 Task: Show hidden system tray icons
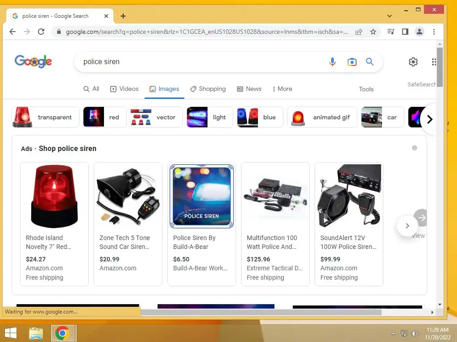click(x=393, y=334)
